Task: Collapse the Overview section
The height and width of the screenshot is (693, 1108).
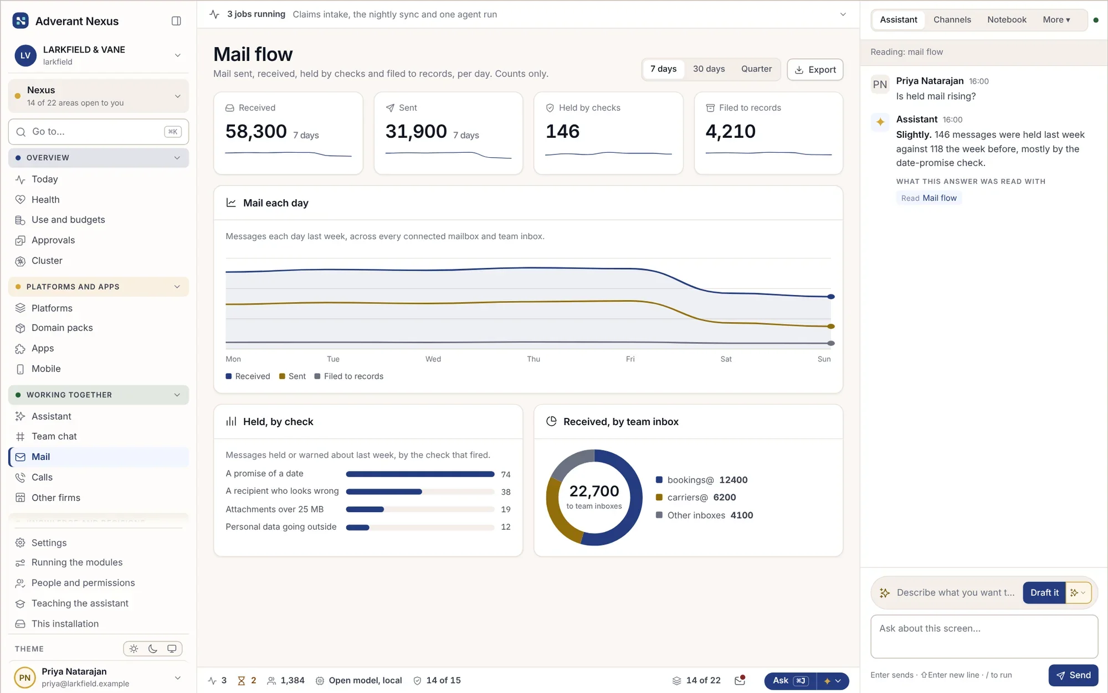Action: click(99, 158)
